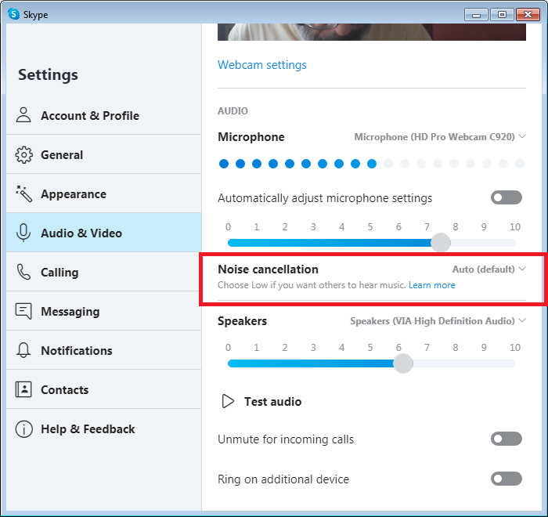Image resolution: width=548 pixels, height=517 pixels.
Task: Click the Noise cancellation label
Action: click(268, 269)
